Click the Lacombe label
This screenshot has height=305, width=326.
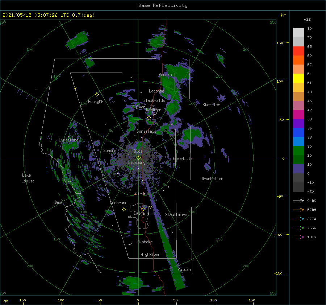coord(156,91)
